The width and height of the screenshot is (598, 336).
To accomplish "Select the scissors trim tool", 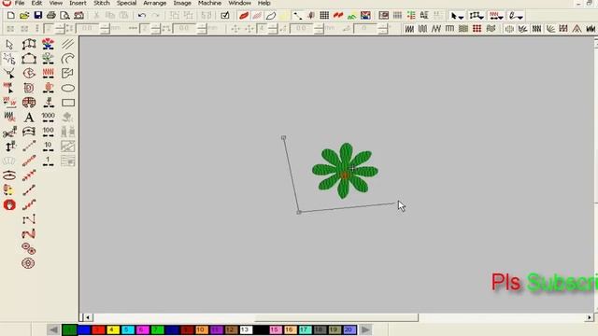I will click(x=9, y=133).
